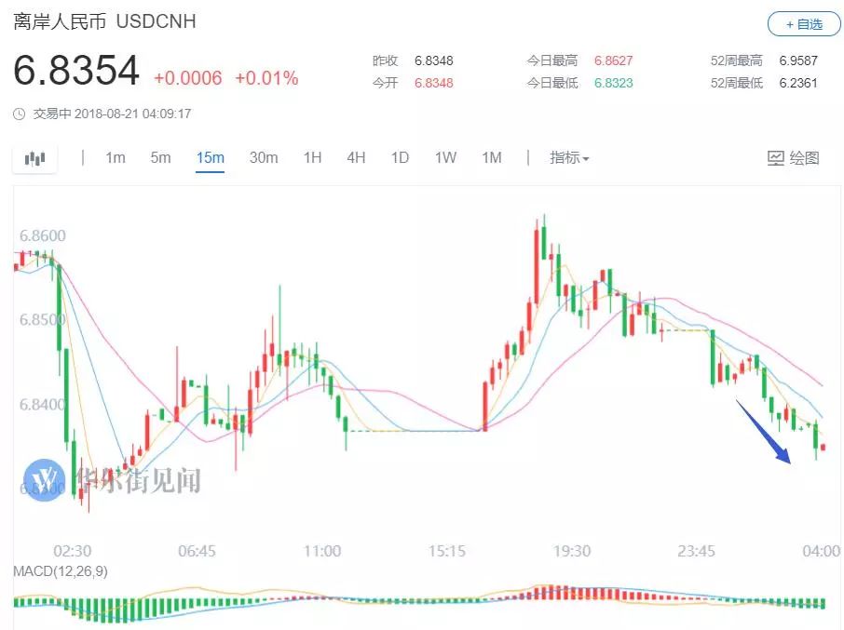Viewport: 844px width, 630px height.
Task: Click the 23:45 time axis label
Action: (x=696, y=551)
